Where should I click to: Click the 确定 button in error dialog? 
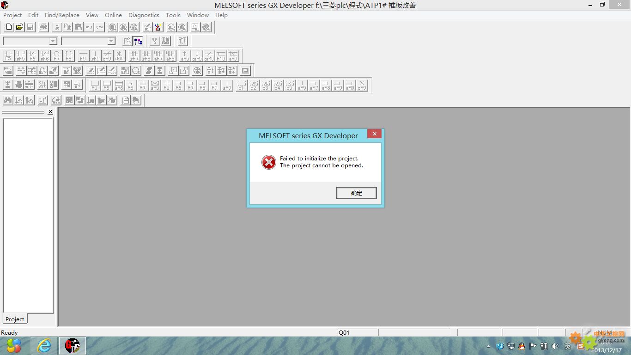pyautogui.click(x=357, y=193)
